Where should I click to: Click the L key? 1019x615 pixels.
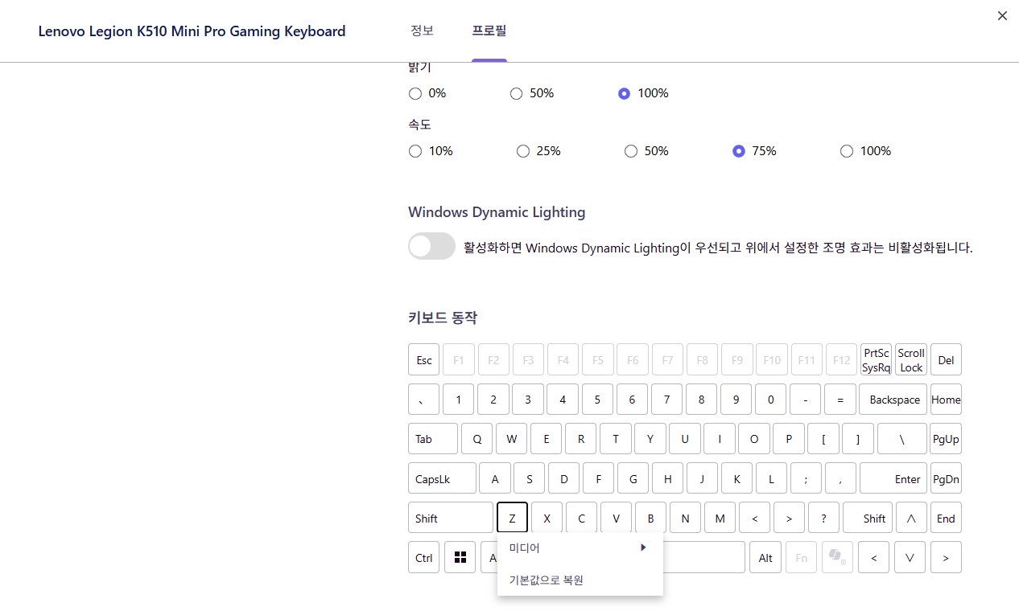(x=771, y=478)
